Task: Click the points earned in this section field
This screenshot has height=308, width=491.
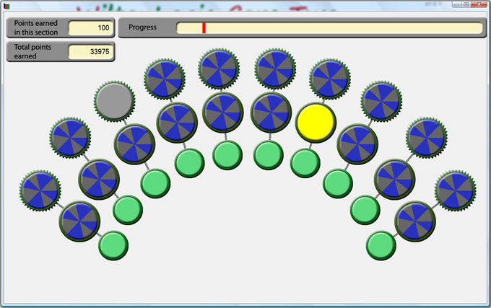Action: 90,28
